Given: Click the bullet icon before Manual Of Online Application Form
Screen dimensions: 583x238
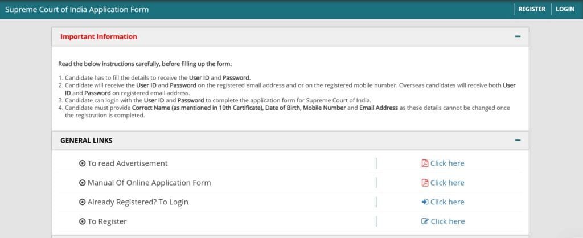Looking at the screenshot, I should (82, 183).
